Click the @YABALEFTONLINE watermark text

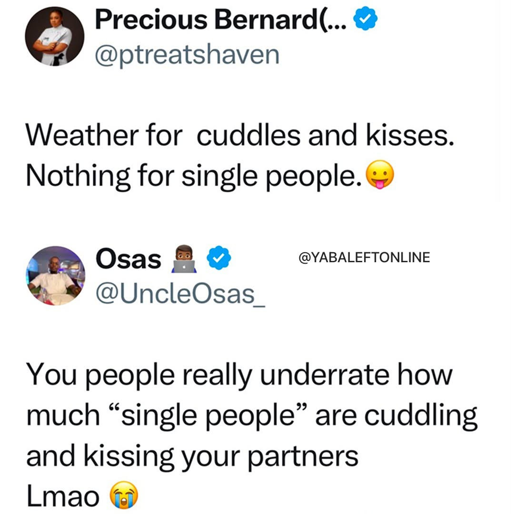364,257
